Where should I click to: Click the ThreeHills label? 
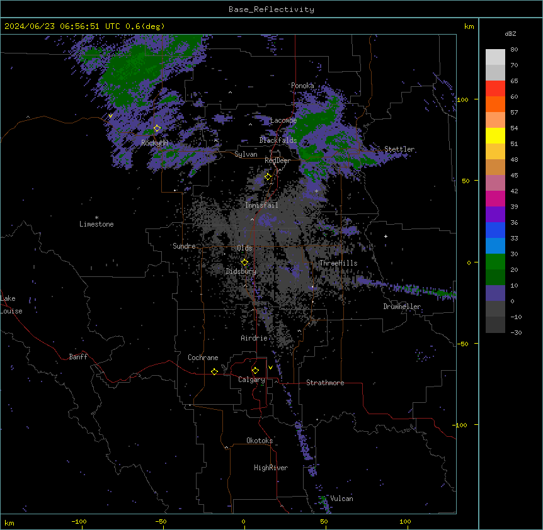point(338,263)
